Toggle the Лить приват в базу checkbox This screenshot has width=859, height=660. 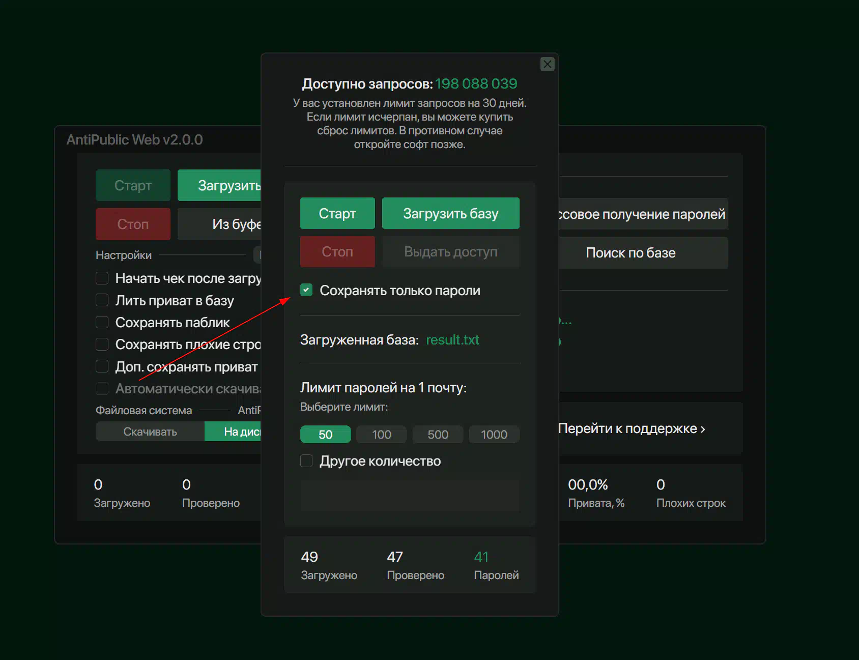[x=102, y=300]
